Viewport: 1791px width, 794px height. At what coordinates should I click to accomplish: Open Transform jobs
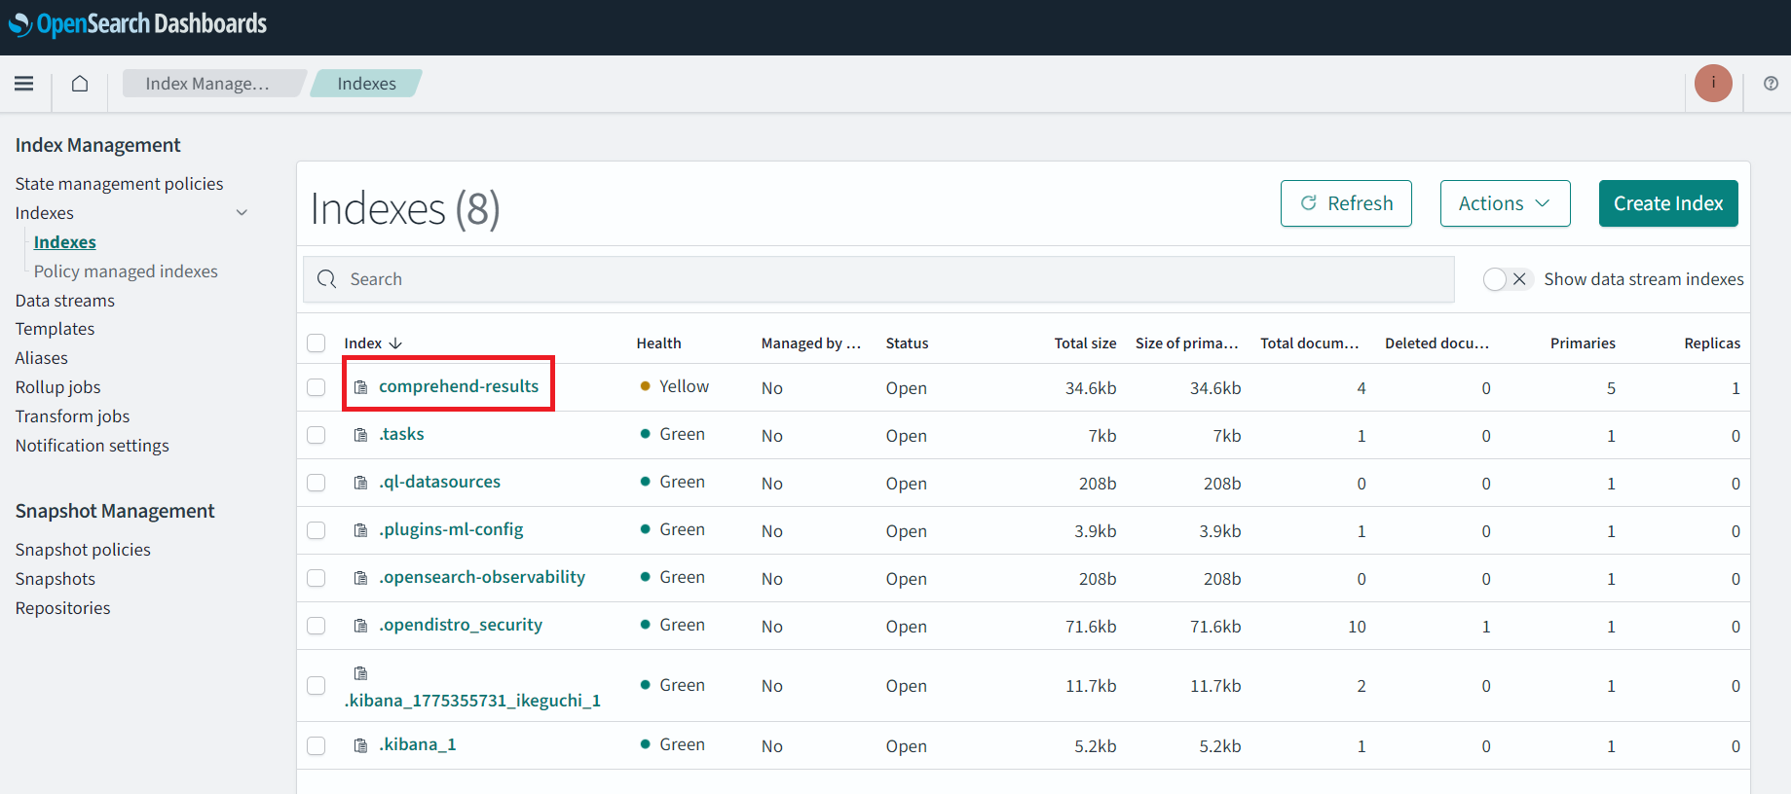tap(72, 416)
